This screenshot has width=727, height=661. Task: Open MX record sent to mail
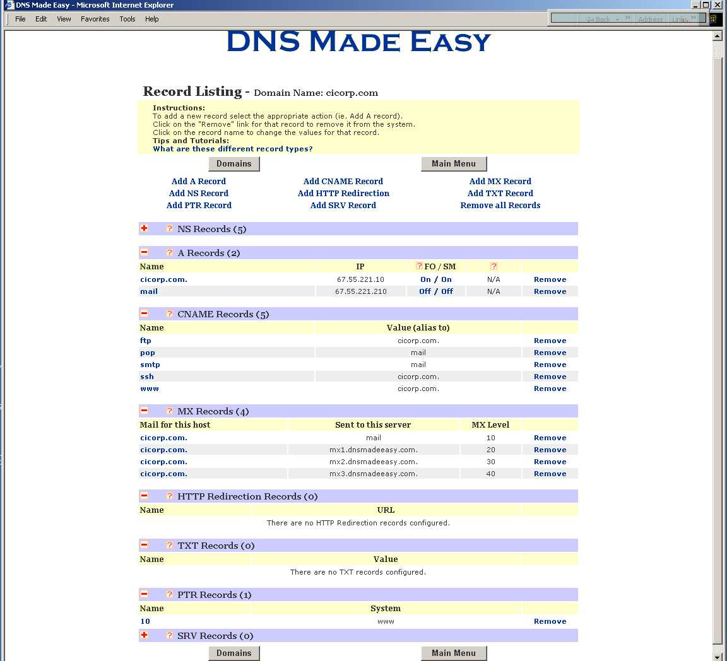coord(163,438)
